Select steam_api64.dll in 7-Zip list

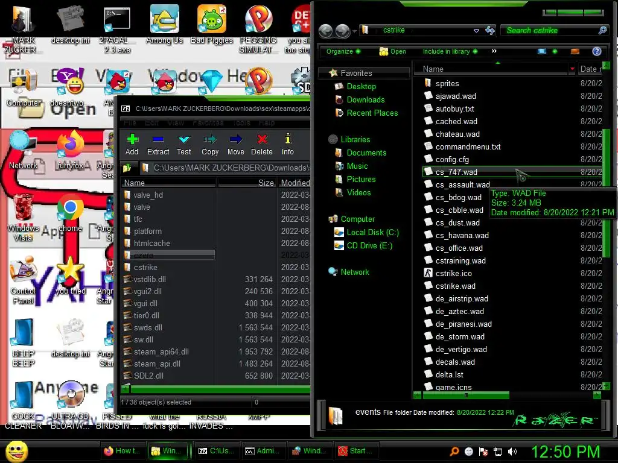pos(161,351)
